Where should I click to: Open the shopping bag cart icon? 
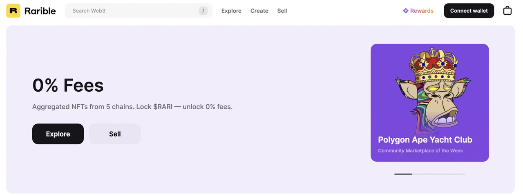tap(507, 11)
